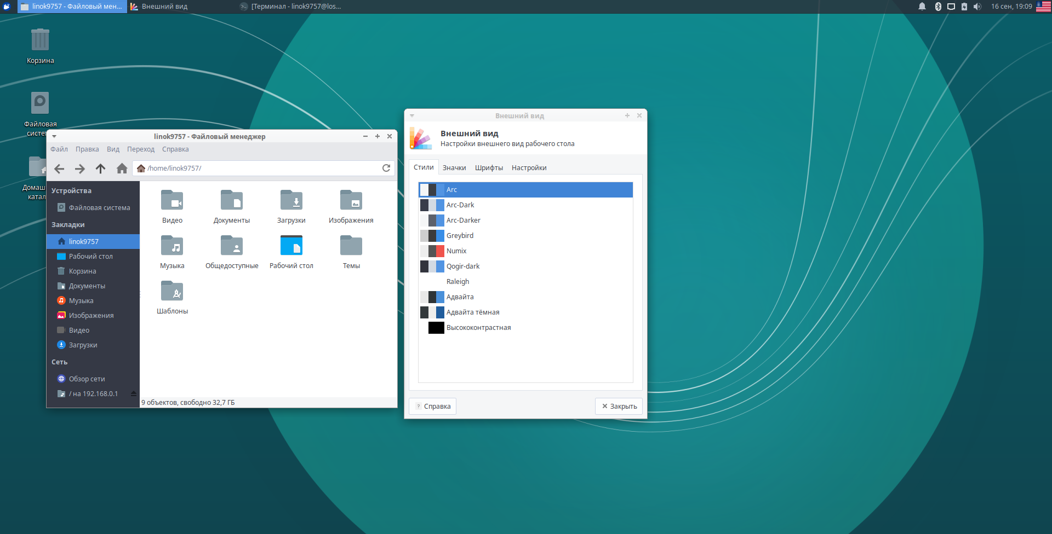Select the Высококонтрастная theme
1052x534 pixels.
525,328
